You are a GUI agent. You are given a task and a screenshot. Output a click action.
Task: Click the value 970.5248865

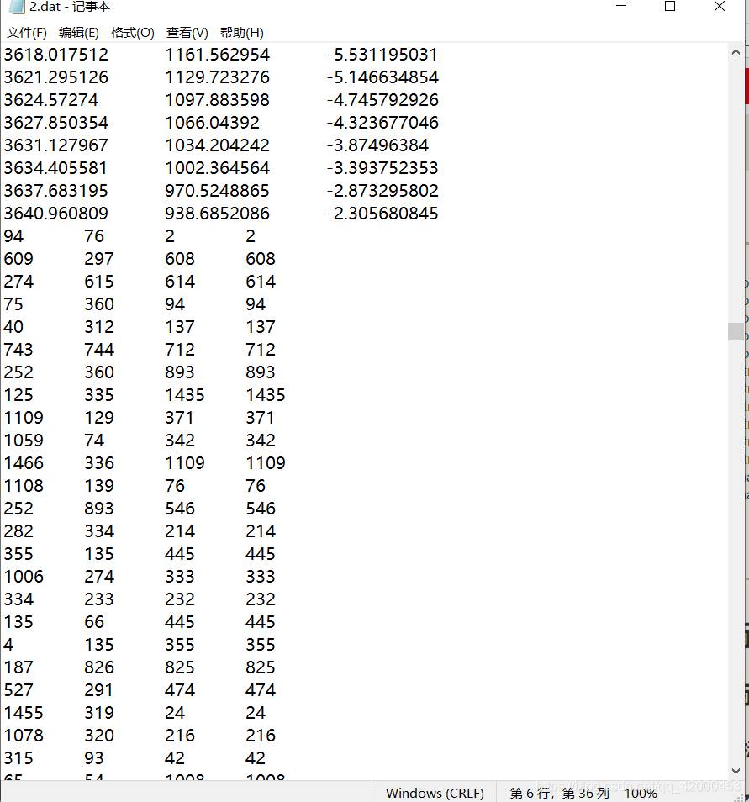point(218,191)
